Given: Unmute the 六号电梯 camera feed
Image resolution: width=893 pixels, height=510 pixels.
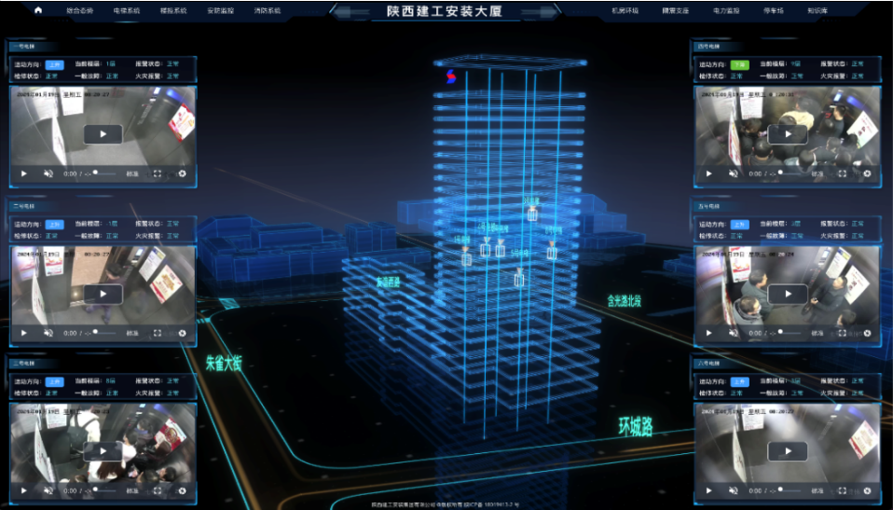Looking at the screenshot, I should click(x=734, y=490).
